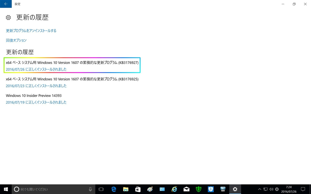Click the back arrow in Settings

tap(6, 4)
